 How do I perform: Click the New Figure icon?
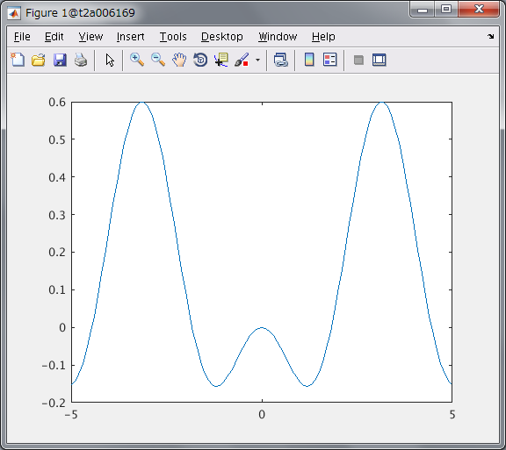click(x=18, y=60)
